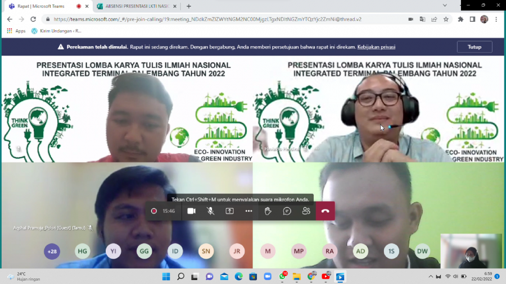This screenshot has width=506, height=284.
Task: Select participant avatar HG
Action: coord(82,251)
